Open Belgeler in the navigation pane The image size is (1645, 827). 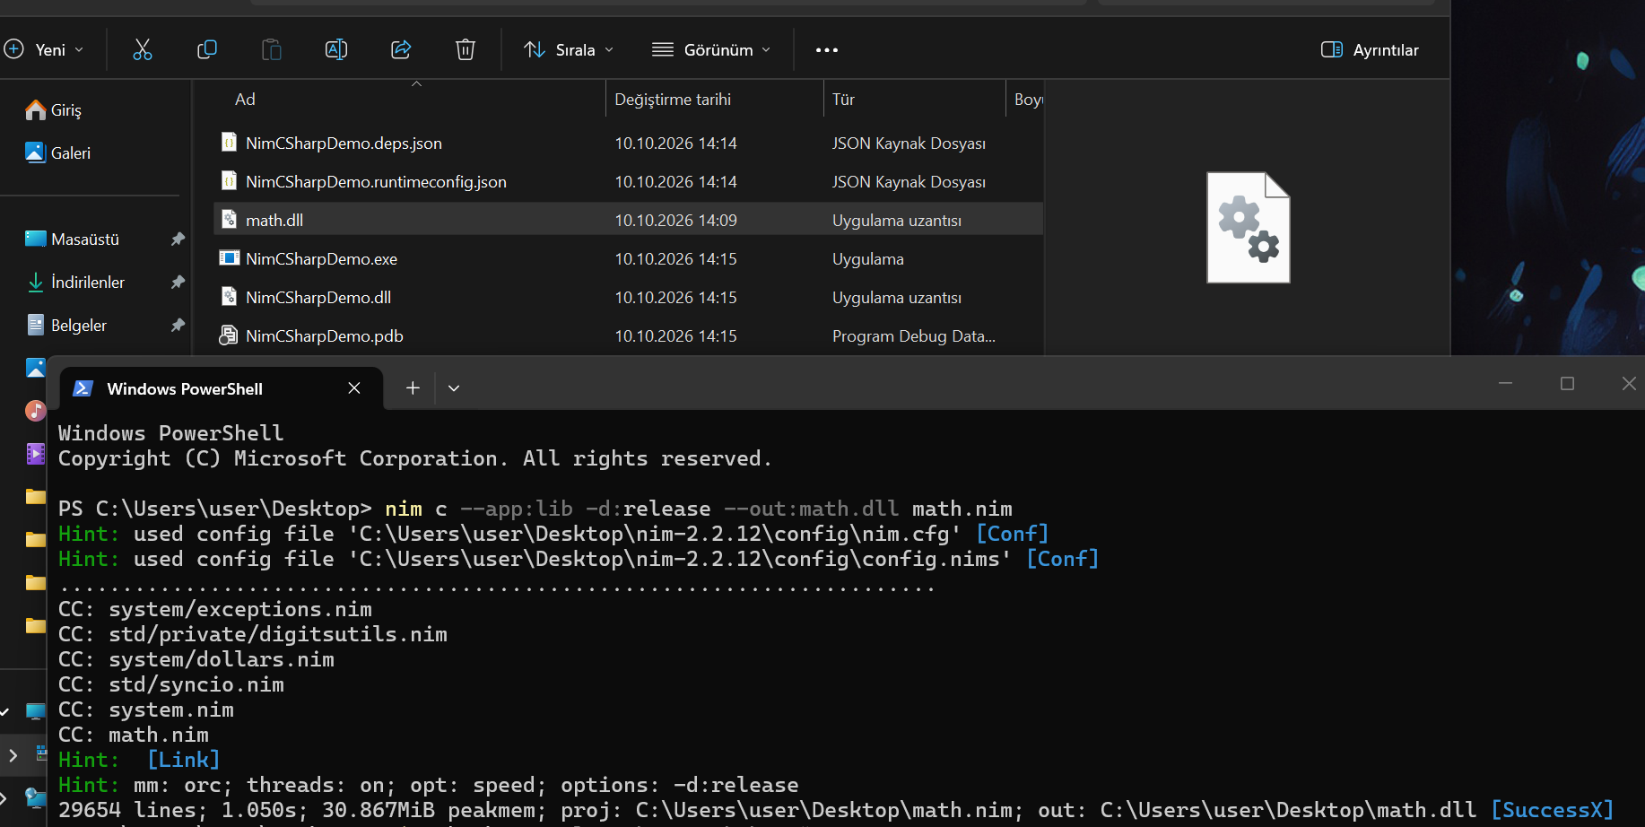[79, 326]
